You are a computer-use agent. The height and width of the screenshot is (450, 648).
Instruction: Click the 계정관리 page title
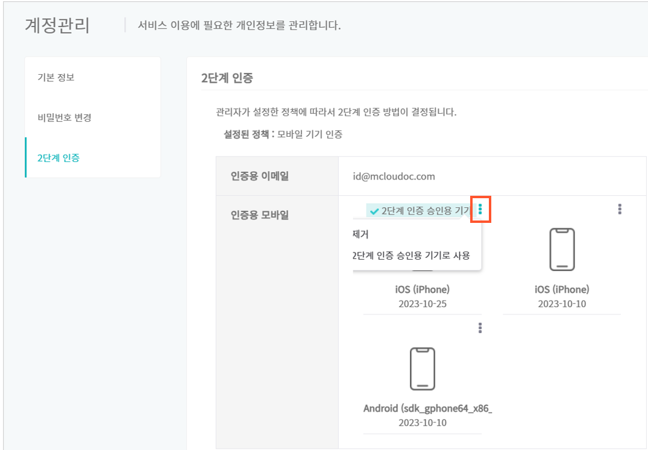pos(57,25)
